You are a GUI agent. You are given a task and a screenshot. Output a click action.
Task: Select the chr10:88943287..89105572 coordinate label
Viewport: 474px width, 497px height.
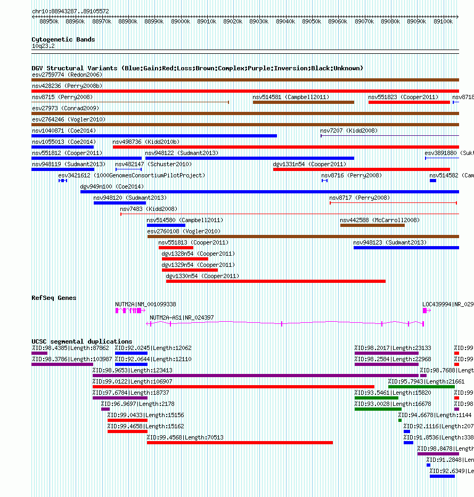pyautogui.click(x=70, y=11)
